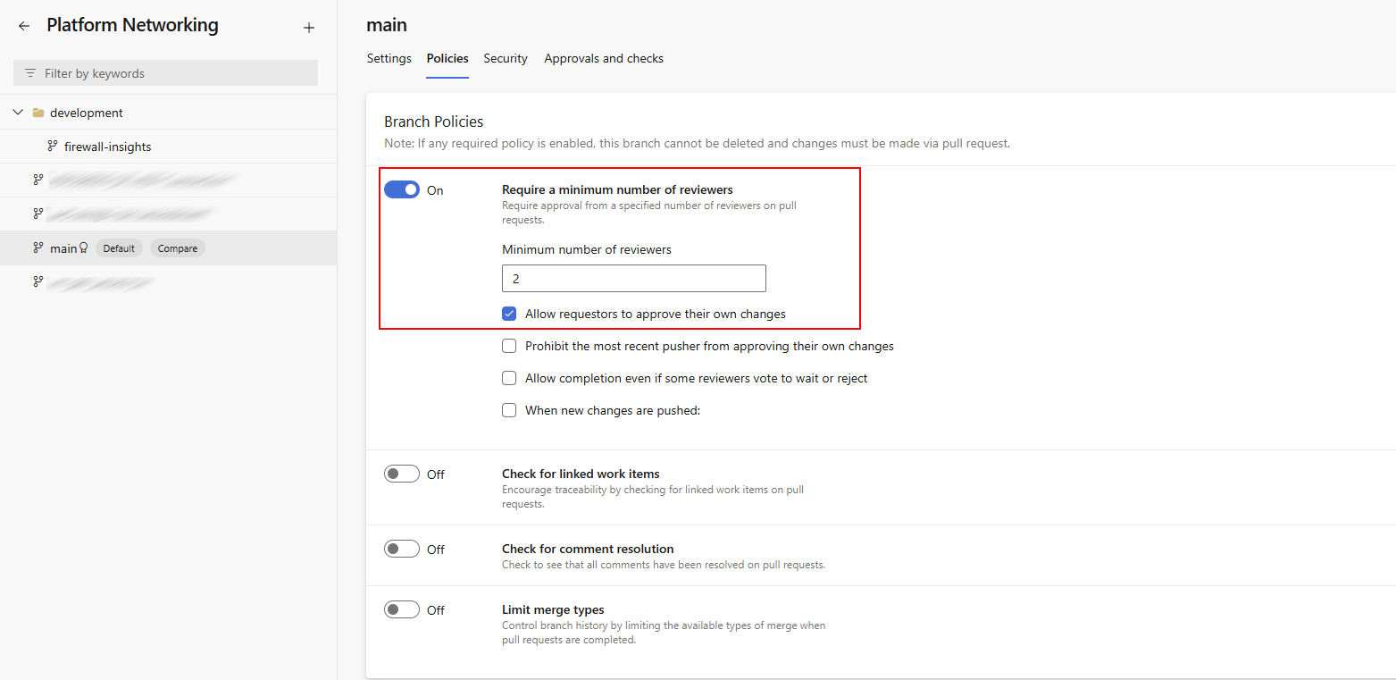Viewport: 1396px width, 680px height.
Task: Click the Compare badge on main branch
Action: point(178,248)
